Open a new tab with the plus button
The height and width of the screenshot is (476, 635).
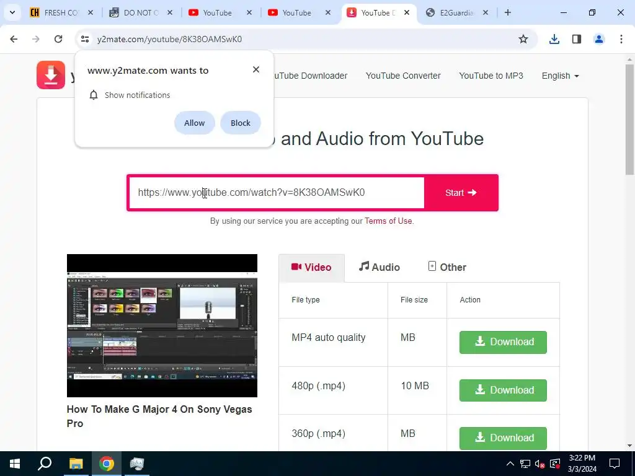(508, 12)
